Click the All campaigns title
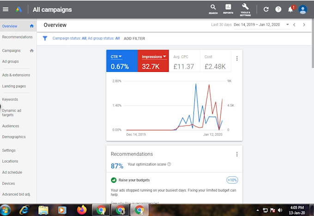314x216 pixels. click(x=52, y=10)
